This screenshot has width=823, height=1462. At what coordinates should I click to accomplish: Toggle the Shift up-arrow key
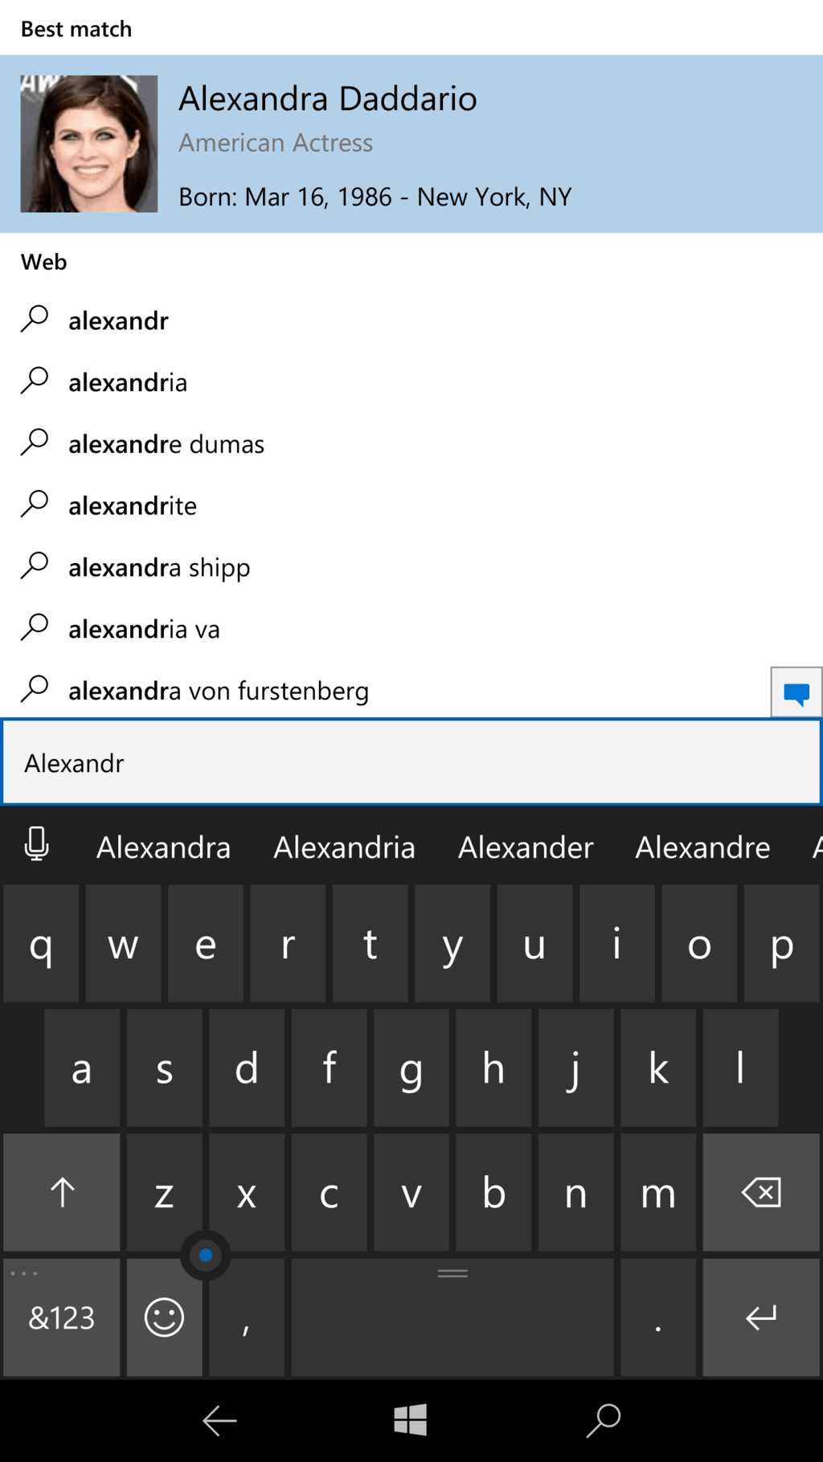click(x=62, y=1193)
